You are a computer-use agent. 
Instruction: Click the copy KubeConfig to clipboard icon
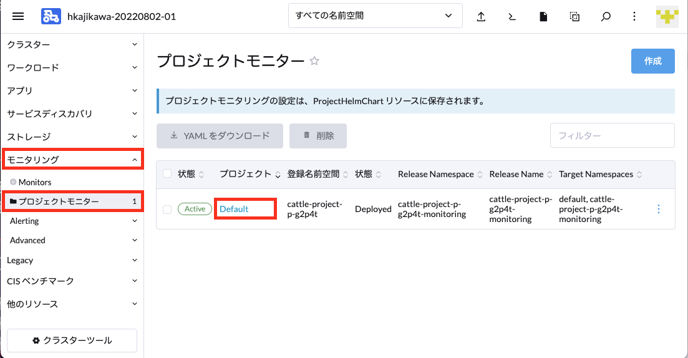tap(574, 17)
